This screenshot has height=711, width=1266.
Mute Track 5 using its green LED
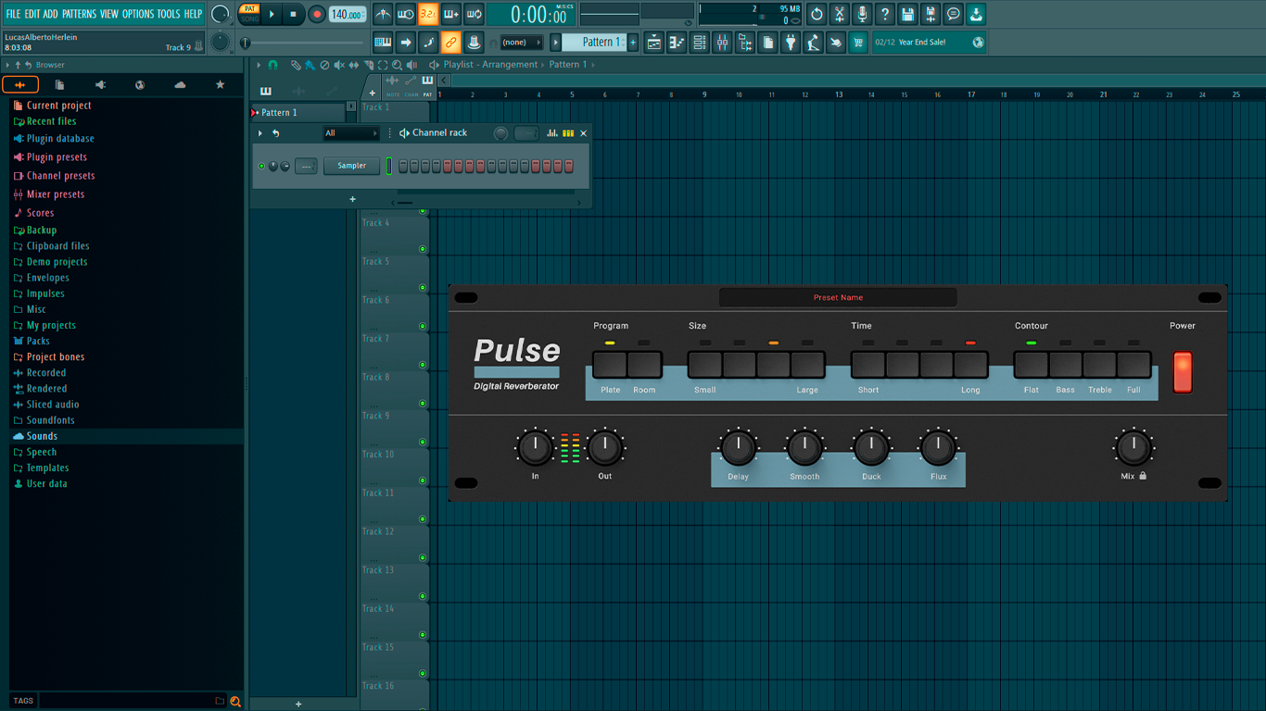423,288
